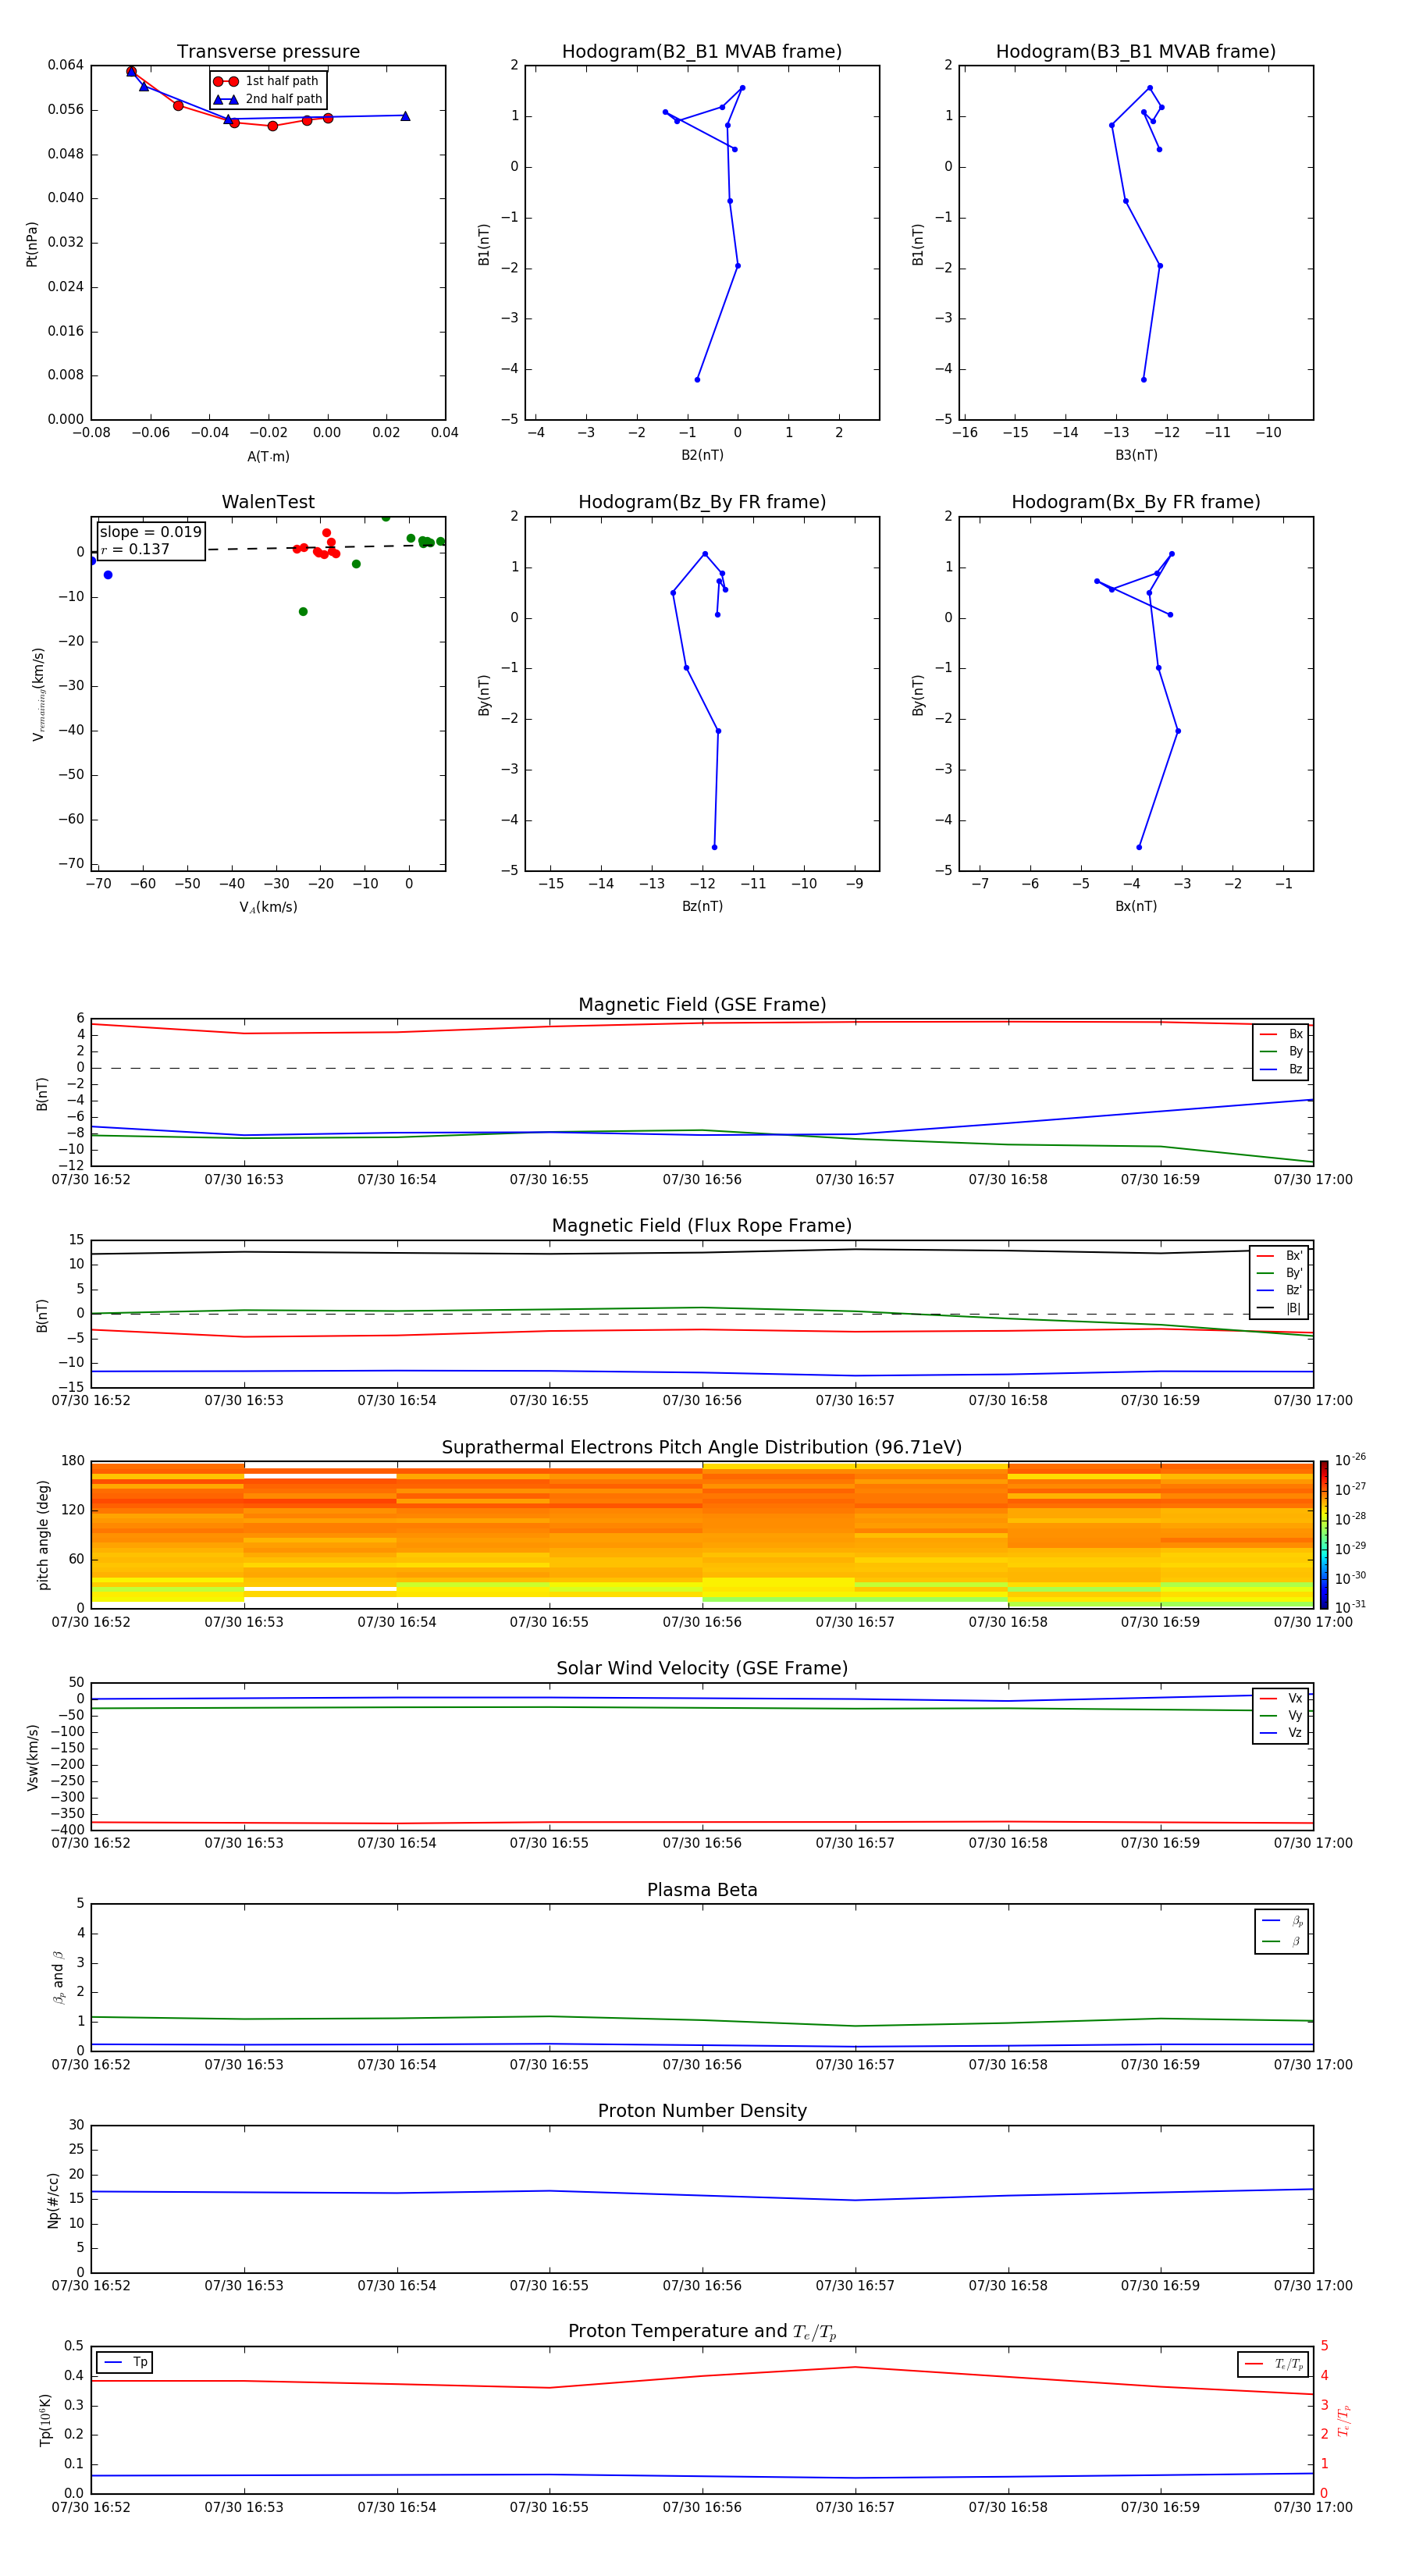The image size is (1405, 2576).
Task: Click the 'pitch angle (deg)' axis label
Action: point(43,1535)
